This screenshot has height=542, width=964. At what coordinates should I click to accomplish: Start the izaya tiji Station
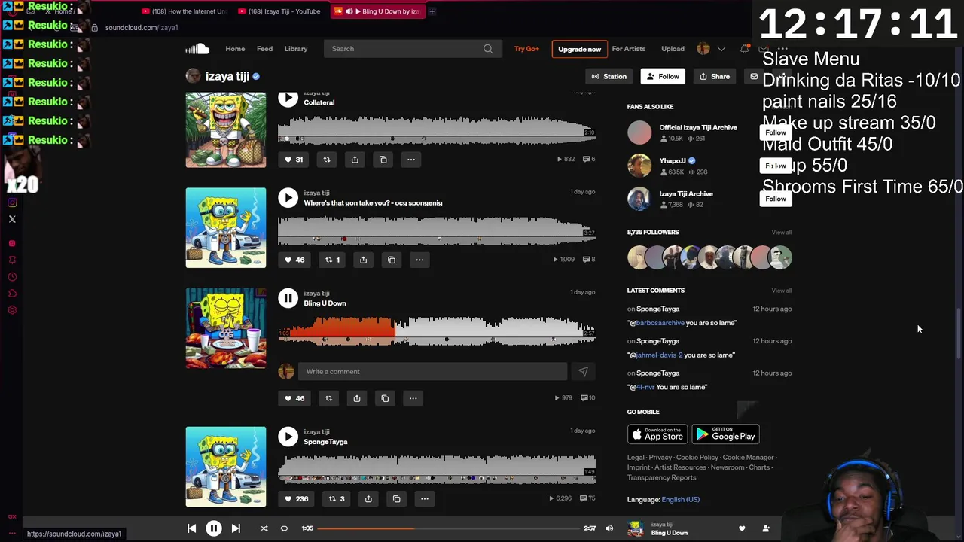[x=609, y=76]
